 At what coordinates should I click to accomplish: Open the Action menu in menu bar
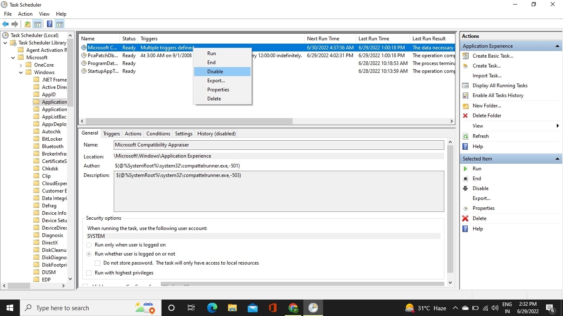click(x=25, y=14)
